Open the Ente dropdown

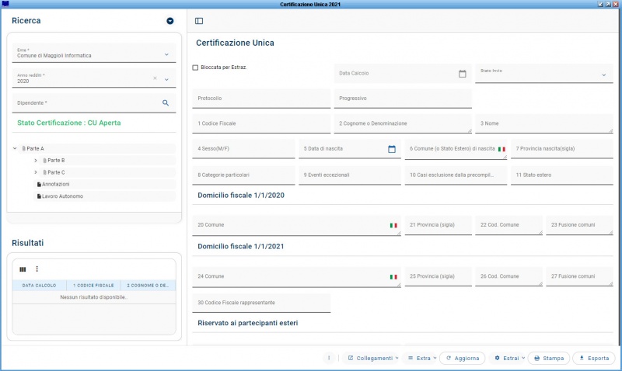point(166,54)
